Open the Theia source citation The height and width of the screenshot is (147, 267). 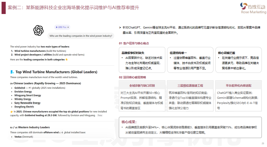click(x=100, y=115)
